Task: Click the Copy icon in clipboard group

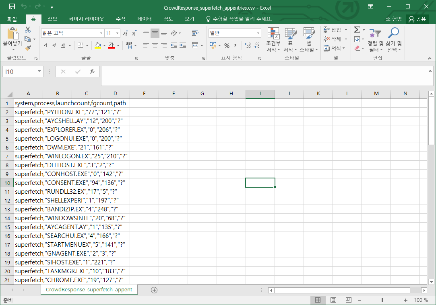Action: click(x=27, y=39)
